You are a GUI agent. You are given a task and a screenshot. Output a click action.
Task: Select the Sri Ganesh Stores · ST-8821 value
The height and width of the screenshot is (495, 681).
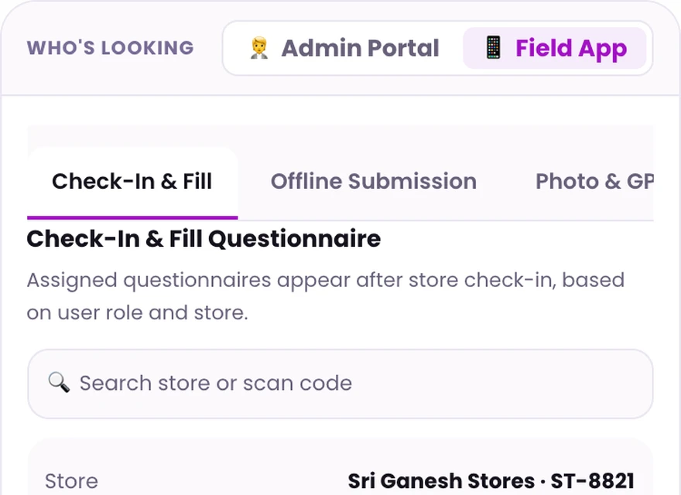(491, 481)
